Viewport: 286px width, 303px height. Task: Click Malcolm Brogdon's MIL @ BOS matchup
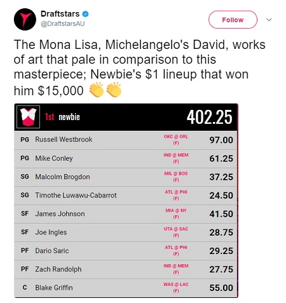point(176,177)
